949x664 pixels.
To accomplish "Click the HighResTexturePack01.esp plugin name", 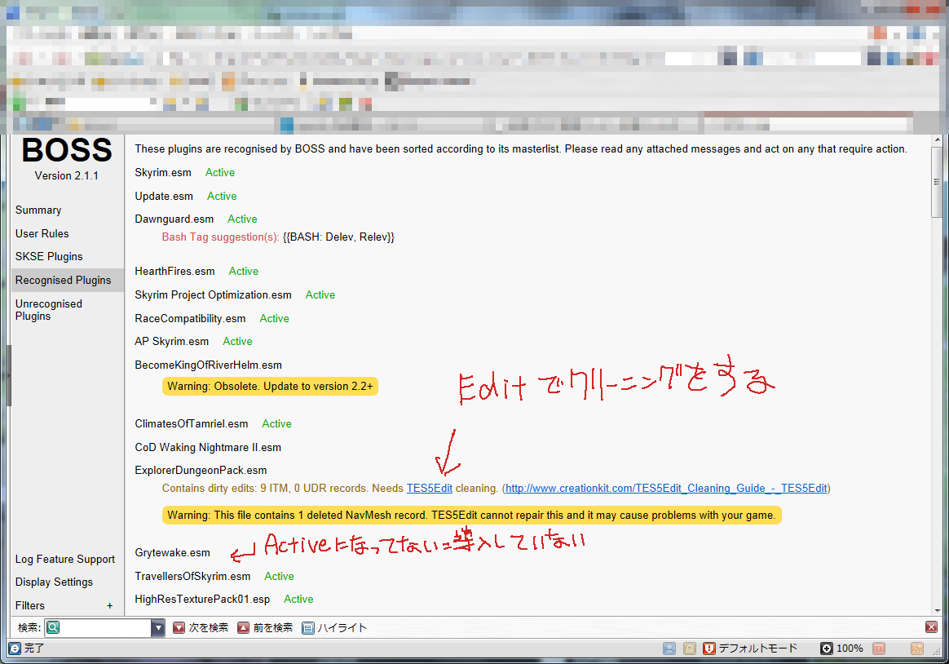I will tap(202, 600).
